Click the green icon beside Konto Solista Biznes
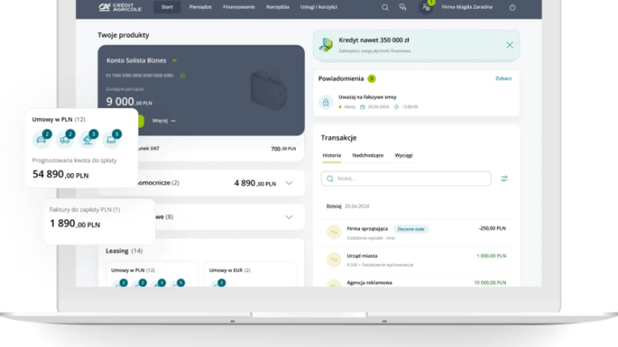Screen dimensions: 618x347 pos(175,61)
